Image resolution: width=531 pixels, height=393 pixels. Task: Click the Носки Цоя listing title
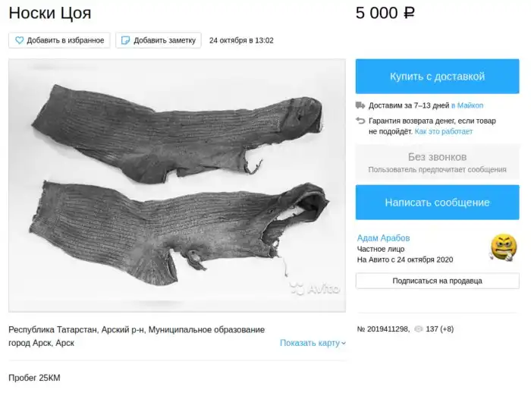pyautogui.click(x=50, y=13)
